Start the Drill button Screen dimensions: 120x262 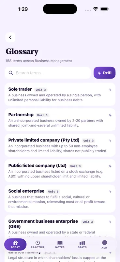click(x=105, y=73)
